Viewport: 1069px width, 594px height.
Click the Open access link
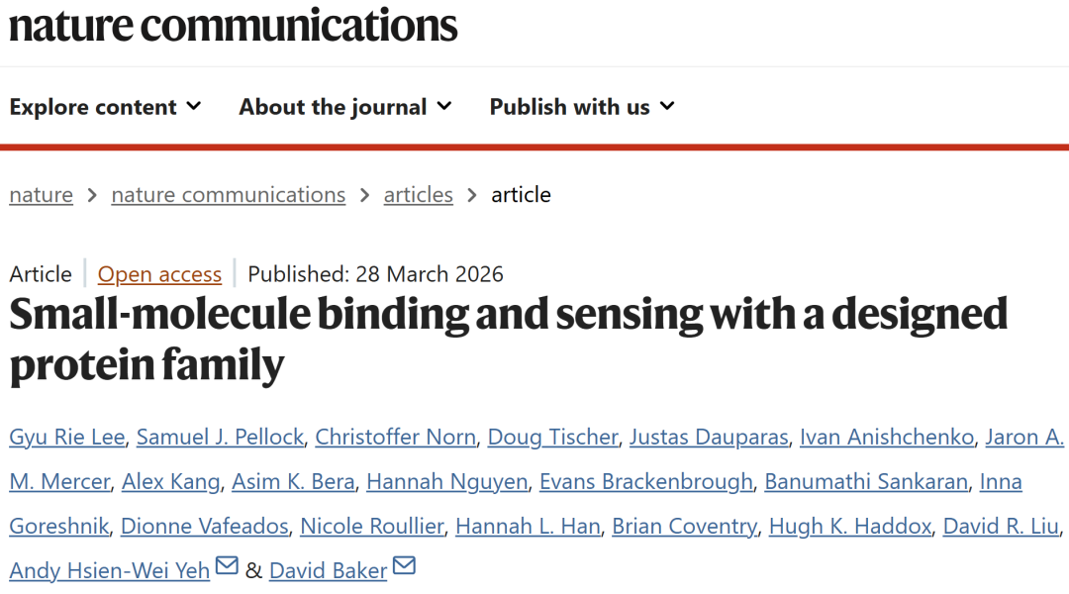[x=159, y=274]
